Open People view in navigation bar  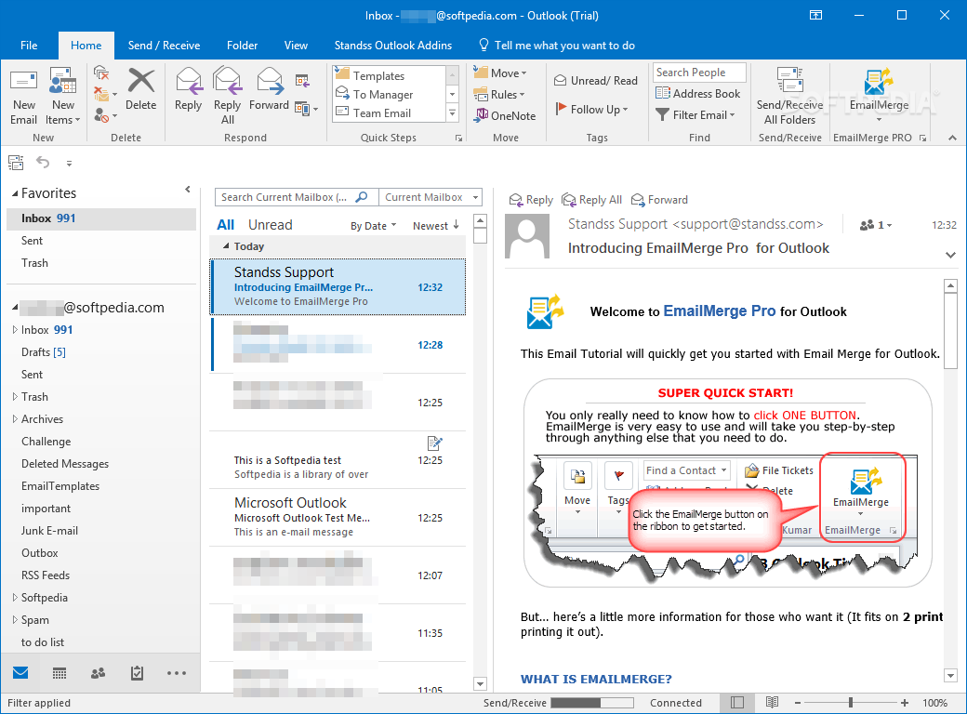[98, 673]
